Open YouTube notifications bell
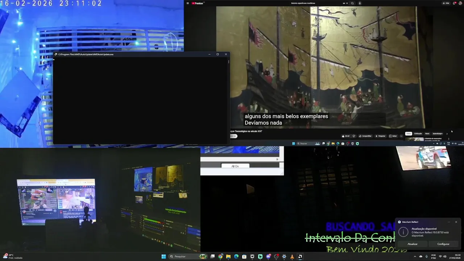 454,3
